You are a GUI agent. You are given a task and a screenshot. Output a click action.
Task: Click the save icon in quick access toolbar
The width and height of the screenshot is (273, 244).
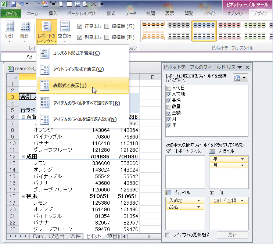[x=14, y=5]
